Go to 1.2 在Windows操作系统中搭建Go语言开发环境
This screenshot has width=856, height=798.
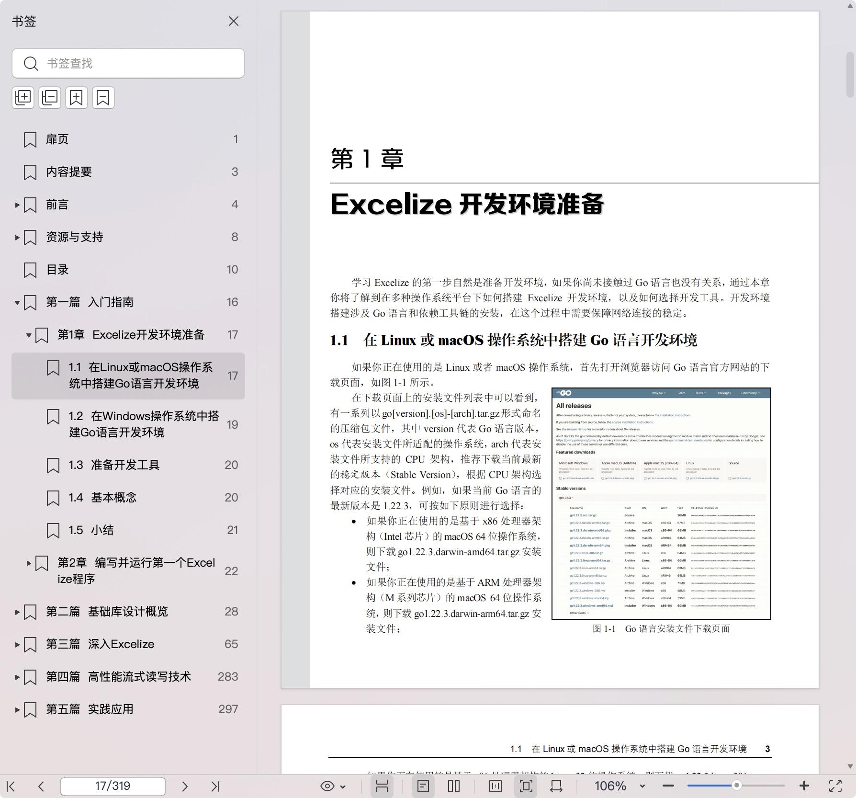pyautogui.click(x=128, y=424)
